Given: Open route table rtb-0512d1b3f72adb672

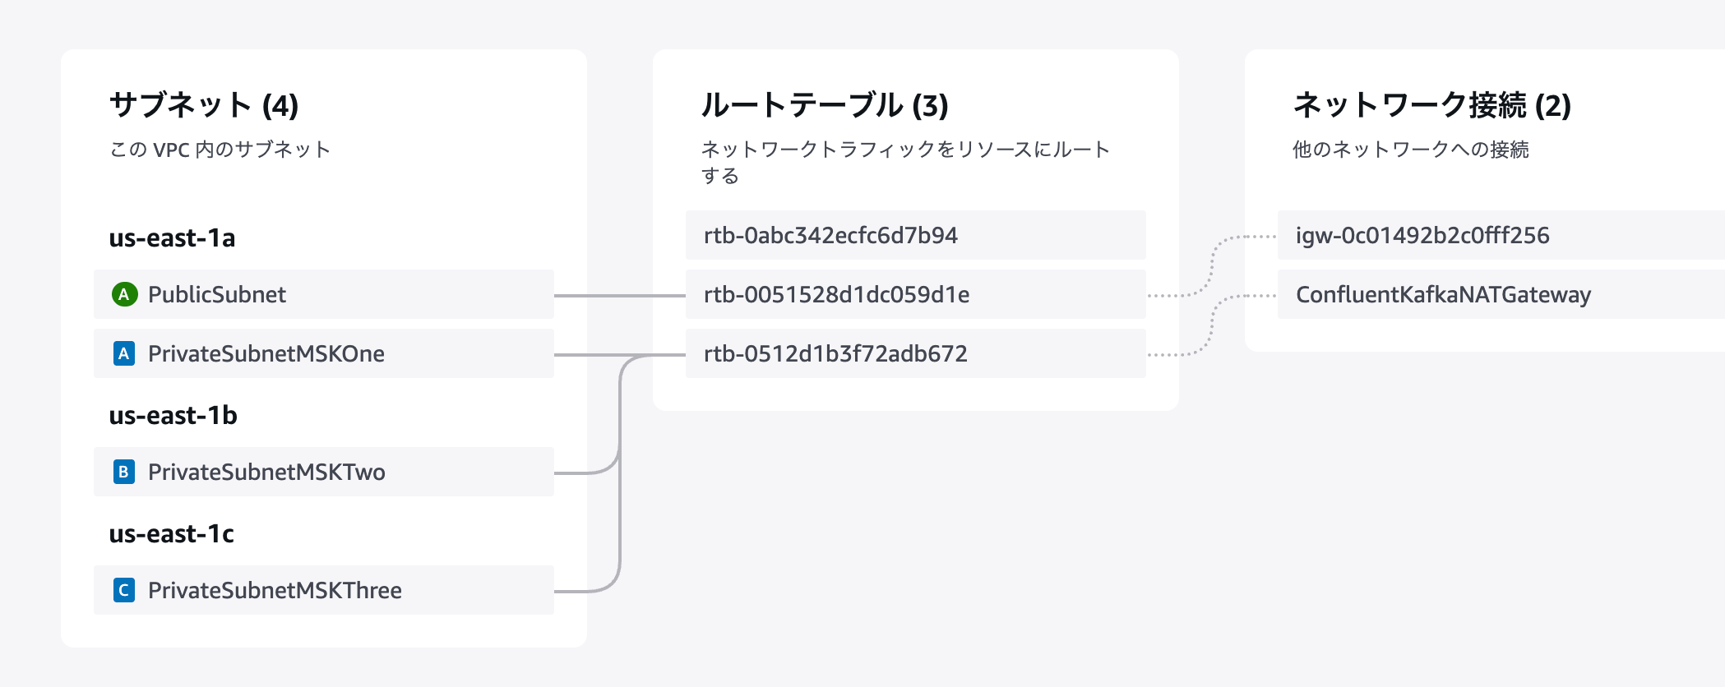Looking at the screenshot, I should tap(916, 353).
